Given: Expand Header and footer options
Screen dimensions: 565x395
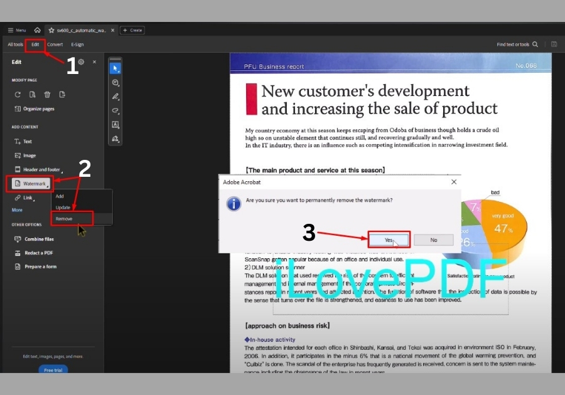Looking at the screenshot, I should (x=38, y=169).
